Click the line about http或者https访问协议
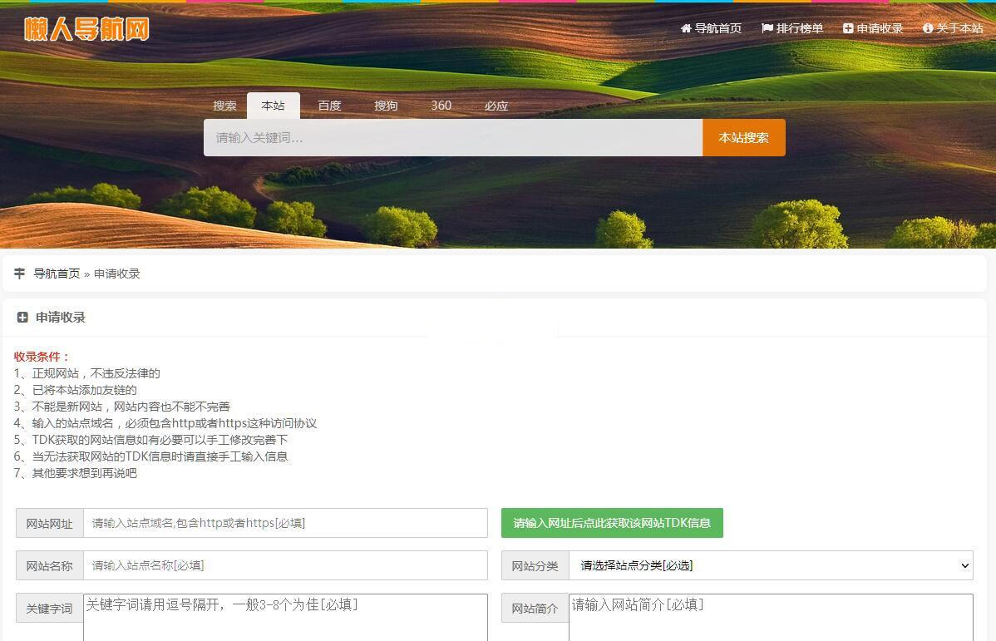This screenshot has width=996, height=641. pos(165,422)
